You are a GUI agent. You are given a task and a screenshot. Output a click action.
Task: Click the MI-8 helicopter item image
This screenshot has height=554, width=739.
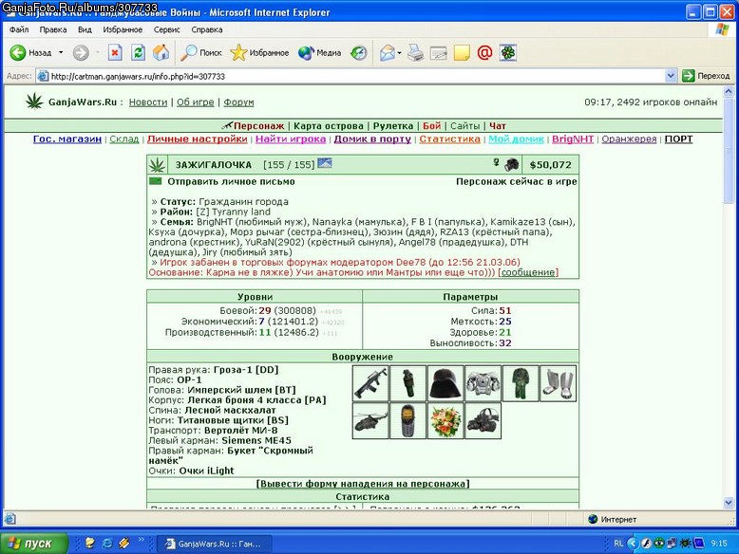[370, 421]
